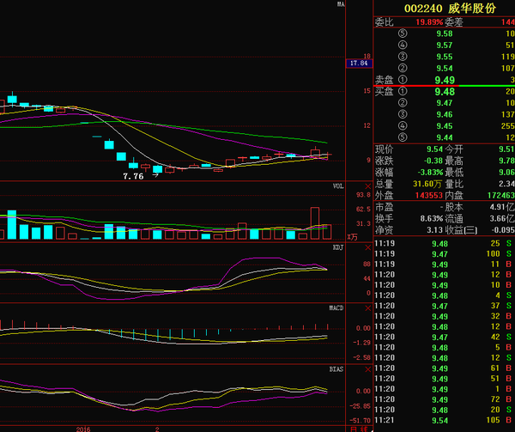
Task: Close the KDJ indicator panel
Action: pyautogui.click(x=368, y=247)
